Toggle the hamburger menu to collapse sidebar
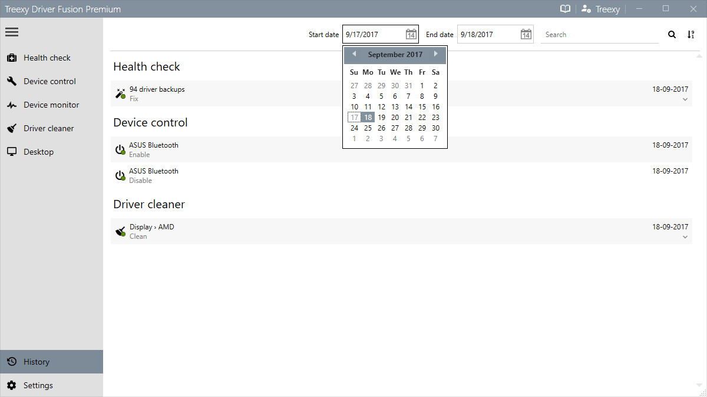This screenshot has width=707, height=397. (x=12, y=32)
